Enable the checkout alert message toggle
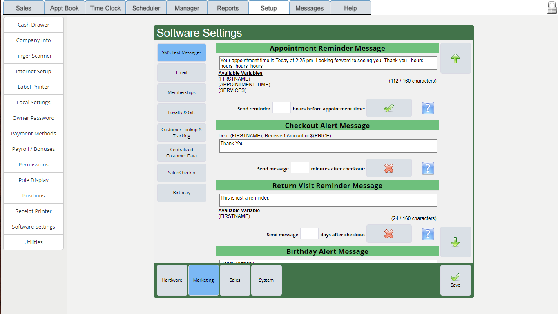The width and height of the screenshot is (558, 314). coord(389,168)
